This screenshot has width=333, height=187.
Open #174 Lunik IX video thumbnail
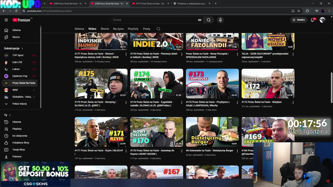point(157,84)
